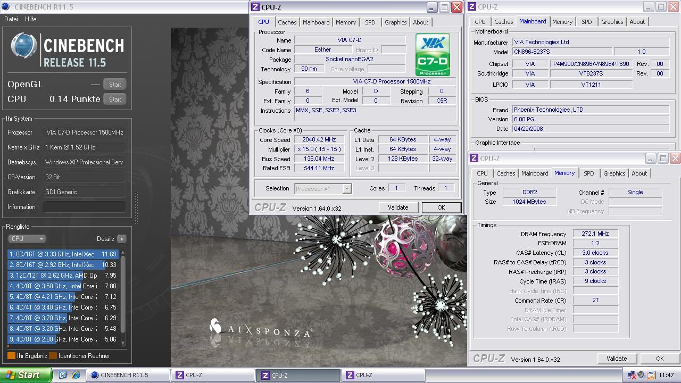The image size is (681, 383).
Task: Click the Multiplier value x 15.0
Action: (319, 149)
